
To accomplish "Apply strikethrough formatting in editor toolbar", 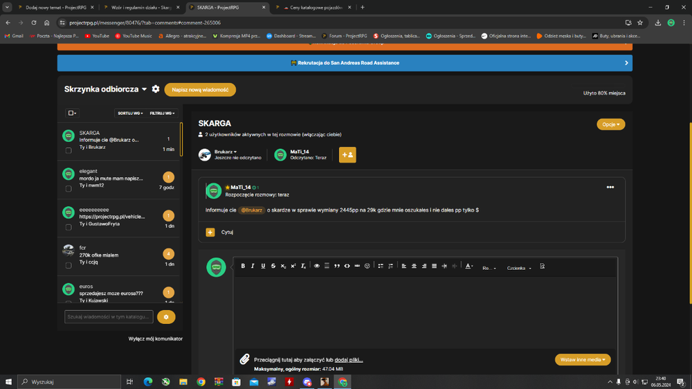I will tap(273, 266).
